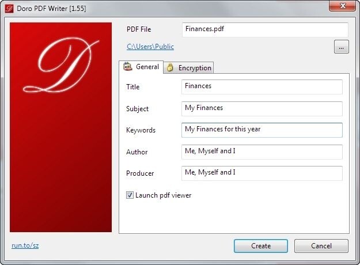The height and width of the screenshot is (265, 360).
Task: Switch to the Encryption tab
Action: tap(189, 68)
